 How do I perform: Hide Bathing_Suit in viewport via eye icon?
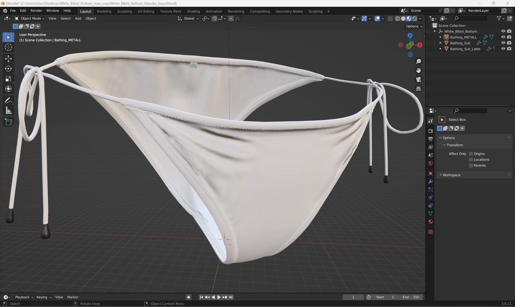click(503, 43)
